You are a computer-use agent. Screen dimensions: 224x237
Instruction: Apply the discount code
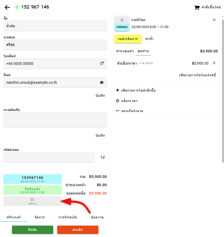103,157
